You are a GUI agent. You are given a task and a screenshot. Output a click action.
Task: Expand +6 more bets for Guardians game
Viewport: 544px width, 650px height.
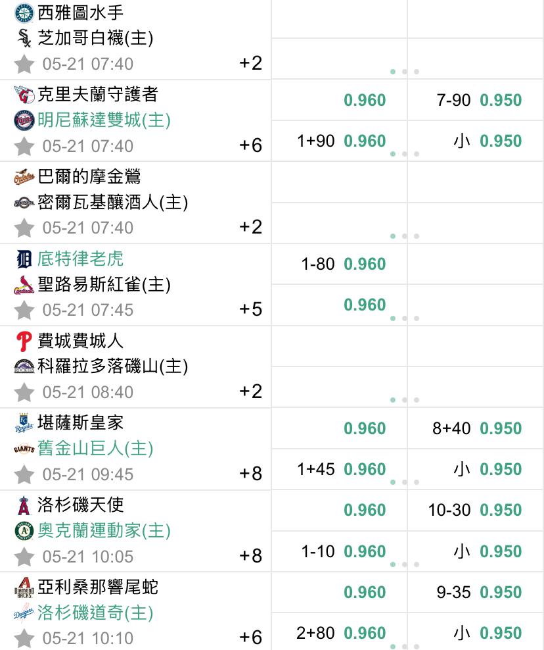point(250,145)
